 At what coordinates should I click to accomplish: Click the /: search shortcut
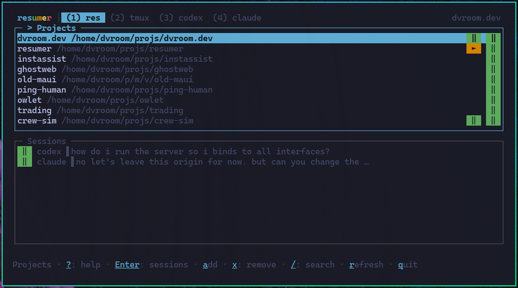coord(312,265)
